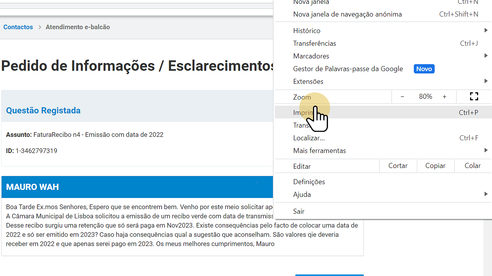Click Sair to exit the browser

pyautogui.click(x=299, y=211)
